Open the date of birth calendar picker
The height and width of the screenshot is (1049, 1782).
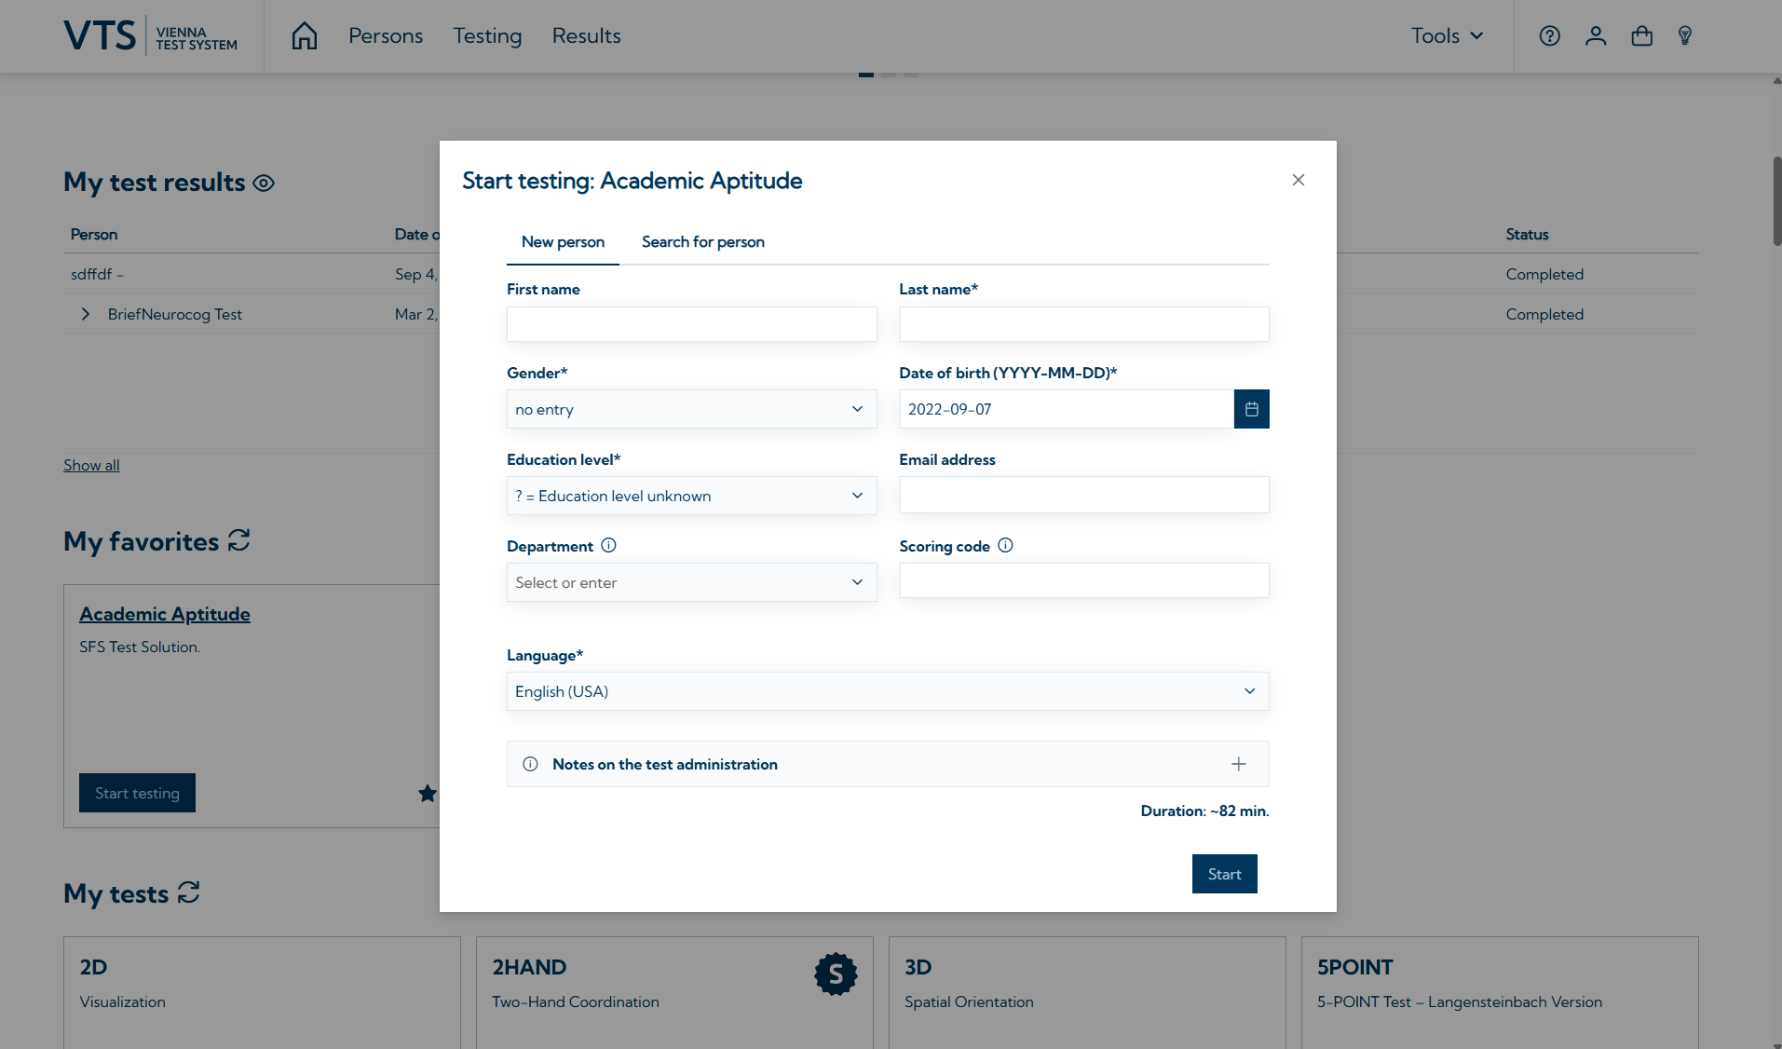point(1252,409)
